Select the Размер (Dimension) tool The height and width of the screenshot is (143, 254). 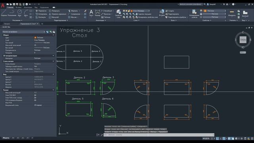[x=98, y=13]
